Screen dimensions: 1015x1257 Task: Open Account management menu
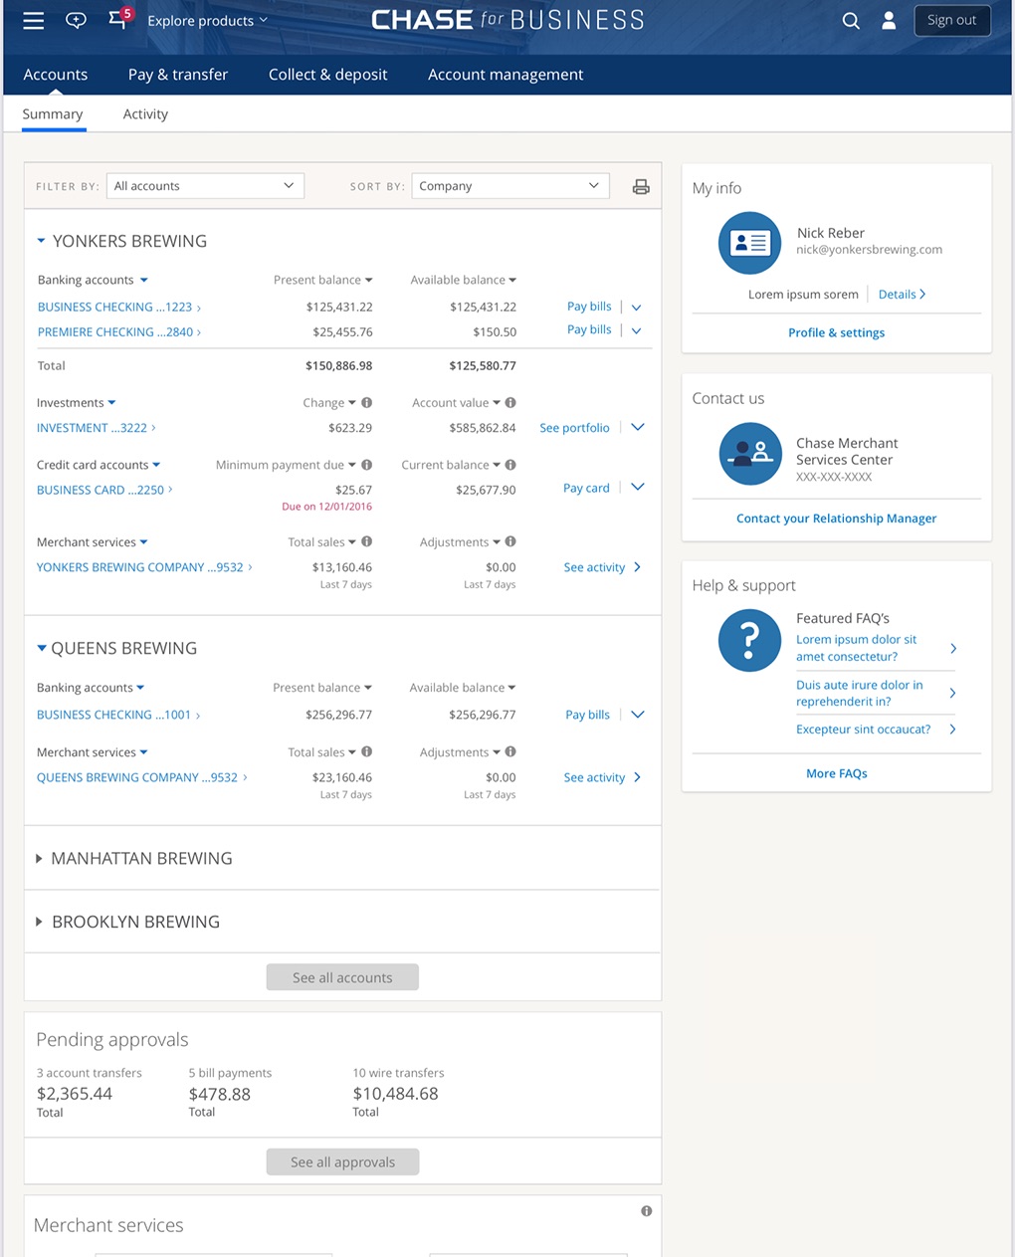506,75
